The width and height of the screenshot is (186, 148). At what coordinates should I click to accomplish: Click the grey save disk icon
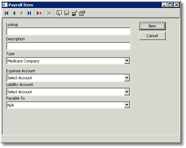coord(67,13)
